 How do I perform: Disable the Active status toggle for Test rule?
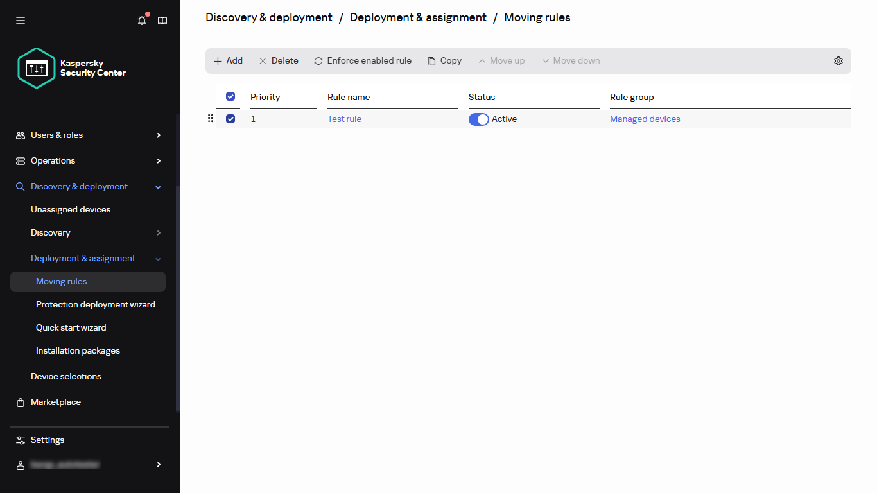tap(478, 119)
